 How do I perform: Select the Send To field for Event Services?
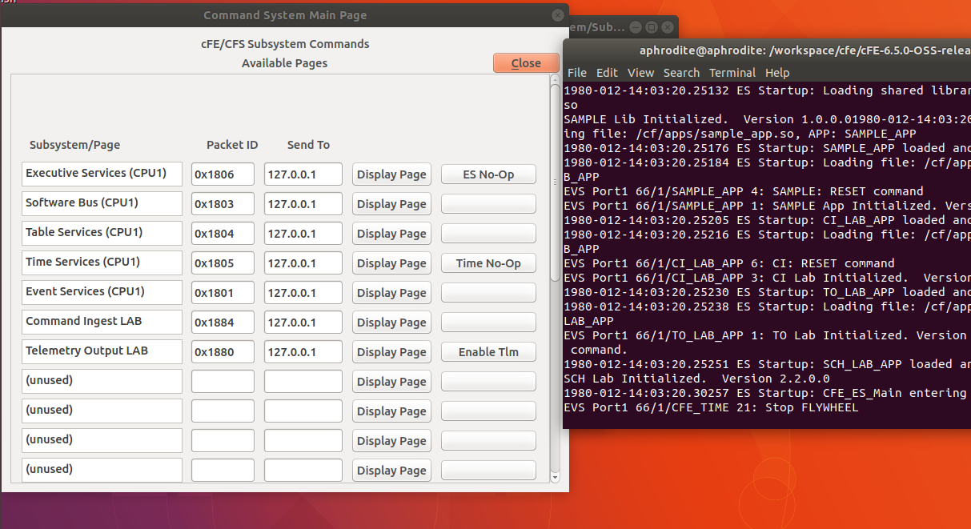click(303, 293)
